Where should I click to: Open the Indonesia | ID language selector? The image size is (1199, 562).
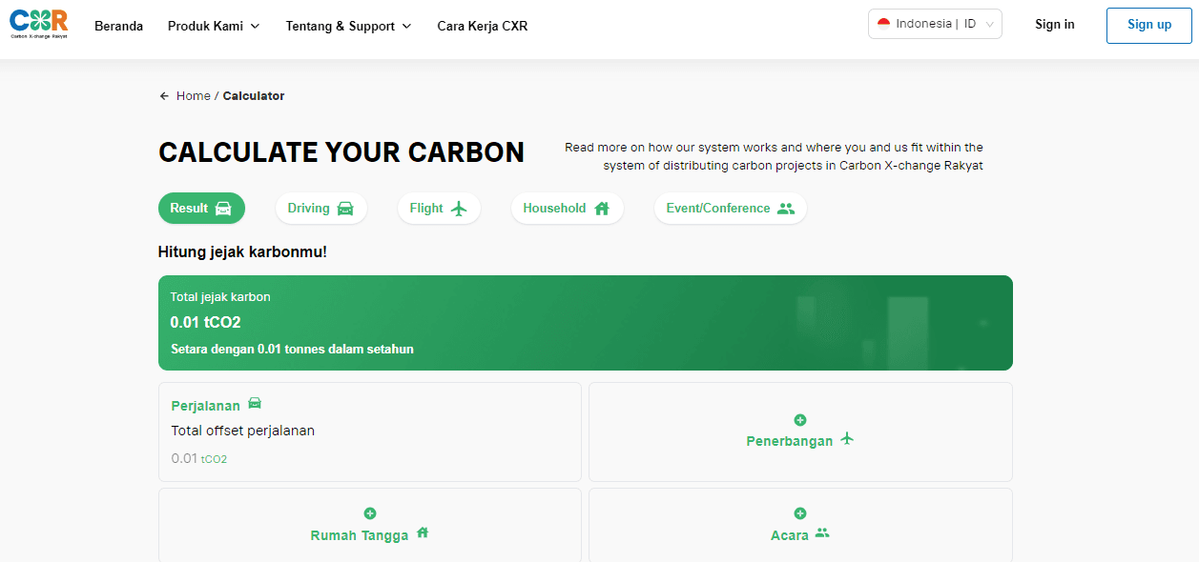click(935, 24)
